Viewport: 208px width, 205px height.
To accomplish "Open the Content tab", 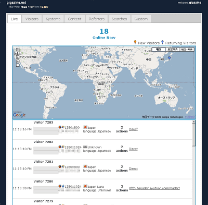I will pyautogui.click(x=74, y=19).
